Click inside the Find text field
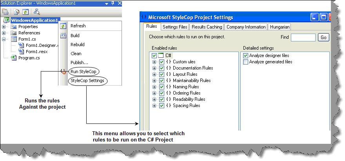 coord(303,38)
